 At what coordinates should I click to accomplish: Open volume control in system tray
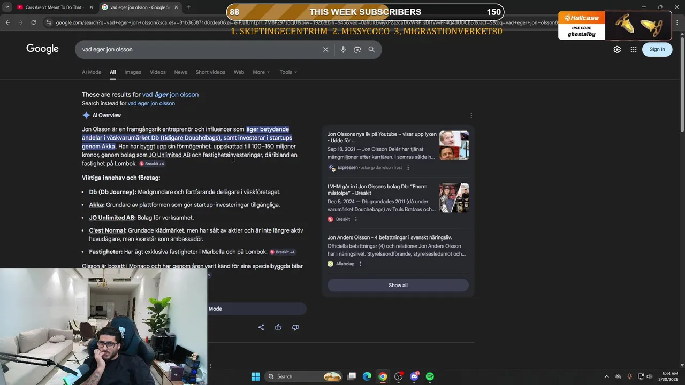[649, 376]
